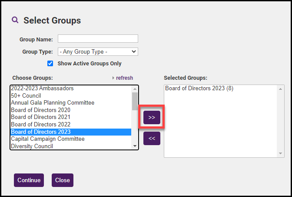Click the purple magnifier search icon
Viewport: 292px width, 197px height.
click(x=15, y=20)
